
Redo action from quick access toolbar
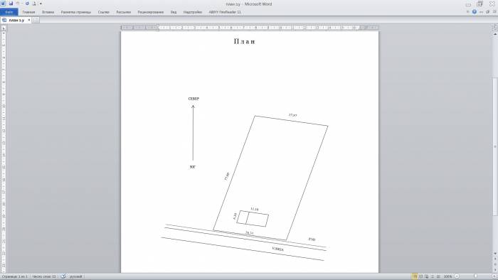[27, 4]
